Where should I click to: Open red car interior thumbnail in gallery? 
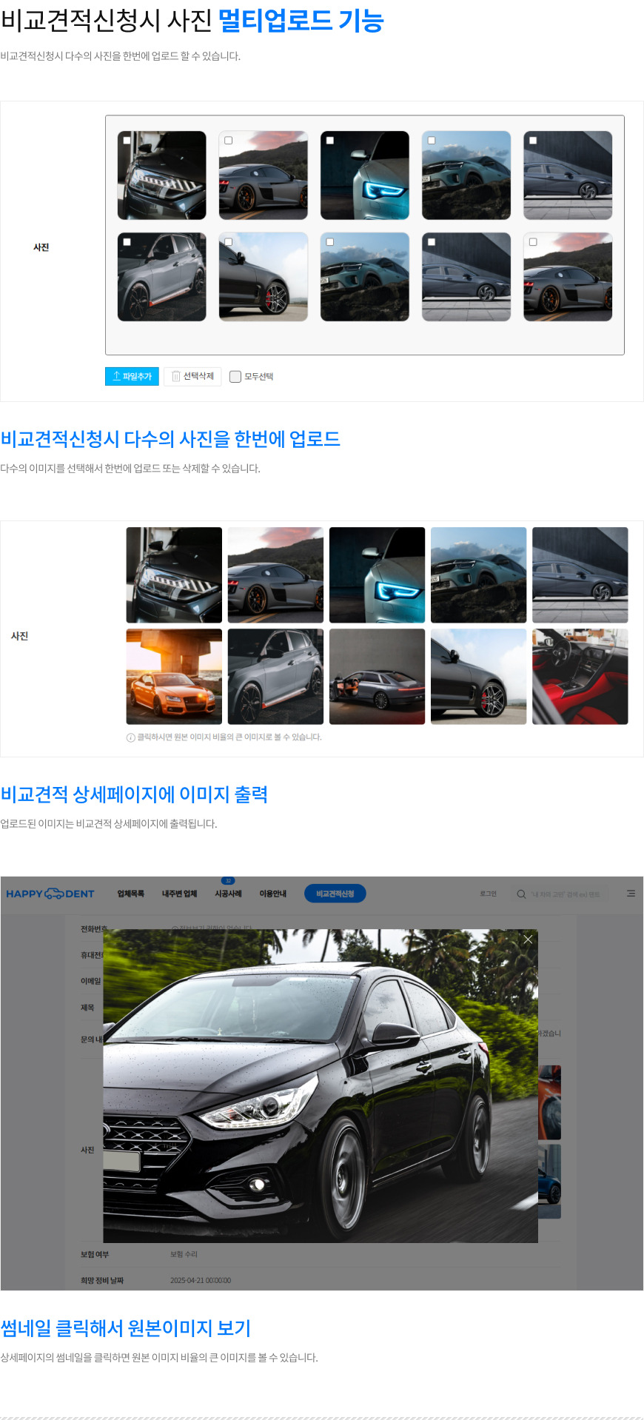pos(580,677)
